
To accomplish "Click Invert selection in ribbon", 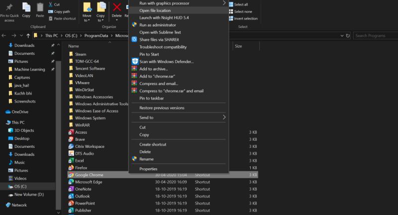I will 243,18.
